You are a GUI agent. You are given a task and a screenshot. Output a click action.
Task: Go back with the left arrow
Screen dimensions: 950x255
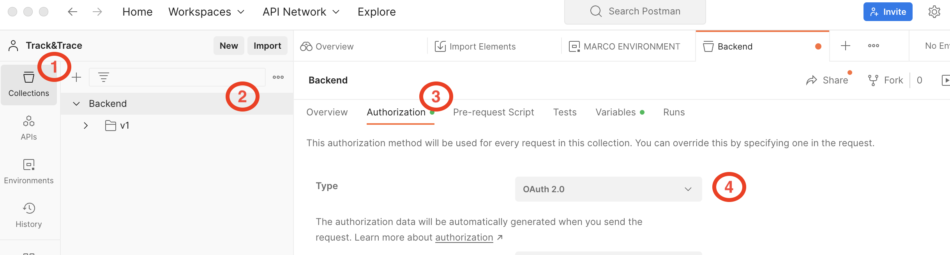click(x=72, y=12)
